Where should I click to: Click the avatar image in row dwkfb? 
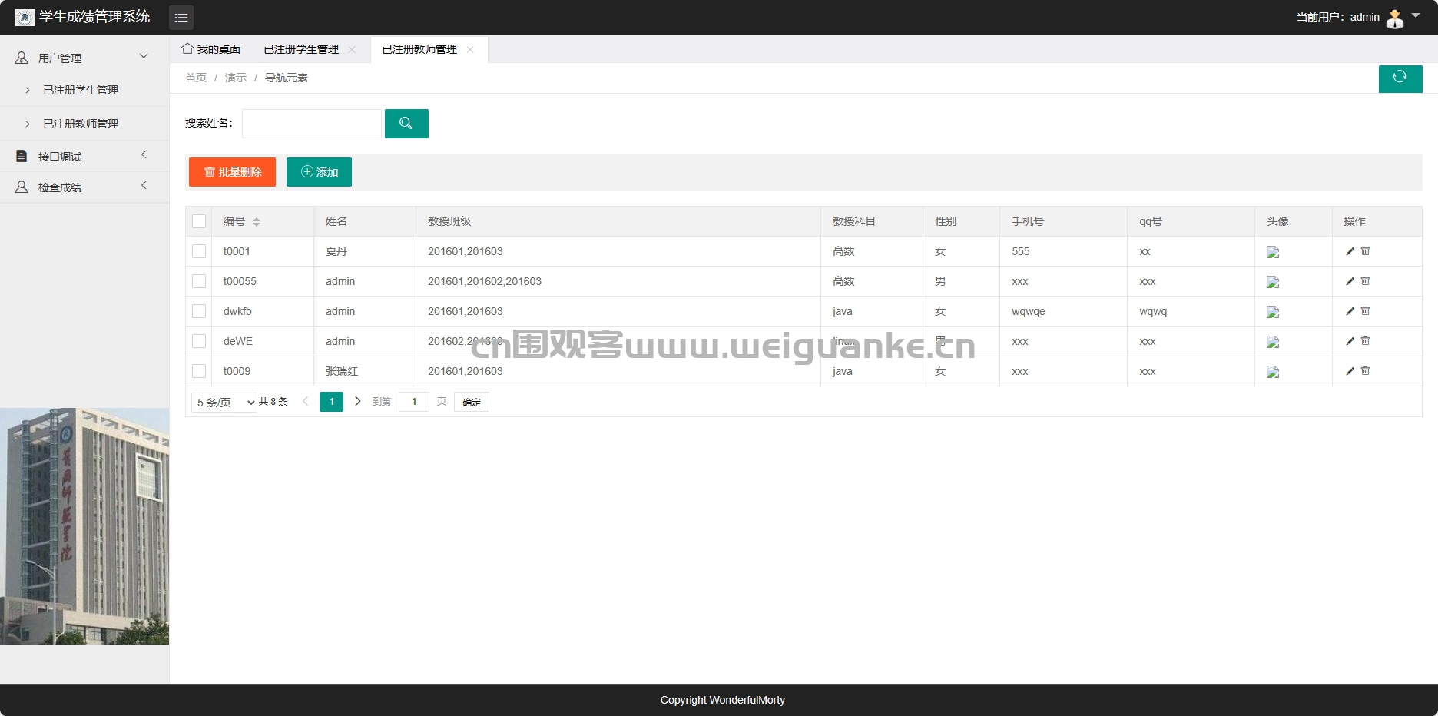[1273, 312]
